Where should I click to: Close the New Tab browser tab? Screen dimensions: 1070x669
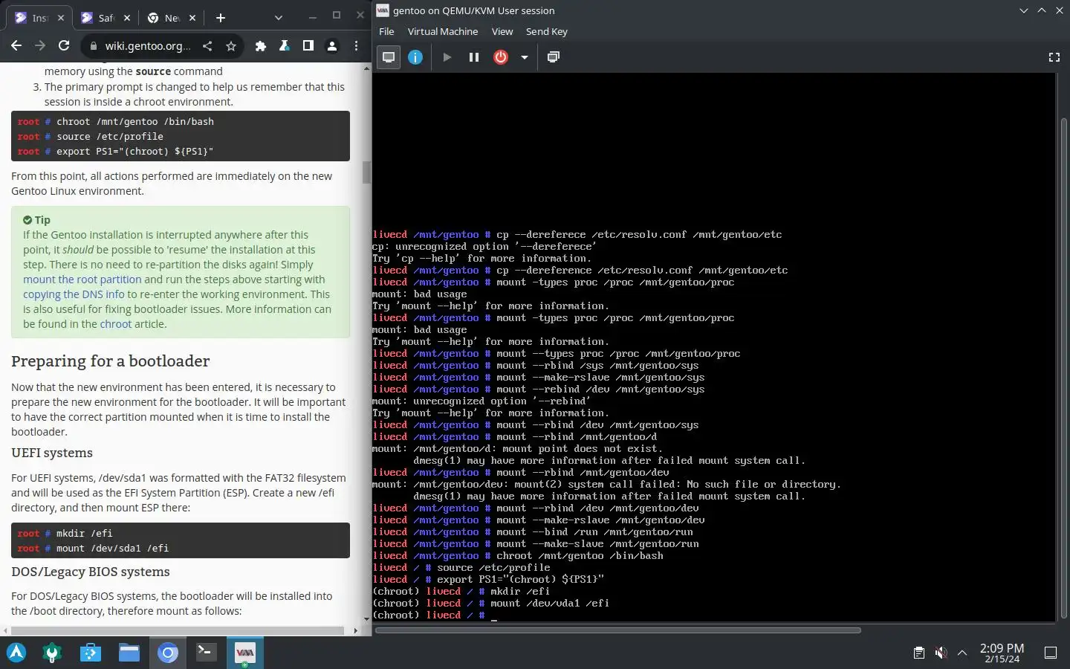[192, 18]
